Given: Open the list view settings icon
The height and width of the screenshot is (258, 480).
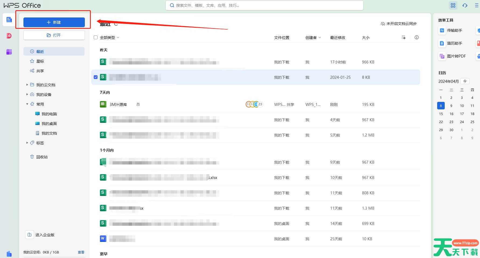Looking at the screenshot, I should (403, 38).
